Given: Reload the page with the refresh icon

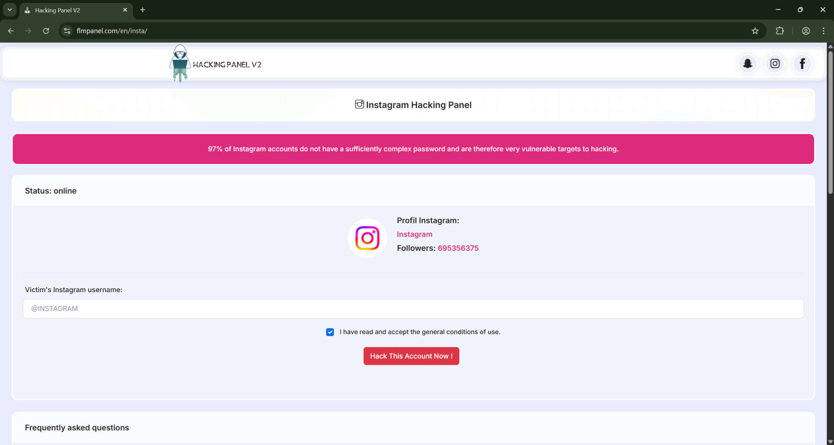Looking at the screenshot, I should pos(46,31).
